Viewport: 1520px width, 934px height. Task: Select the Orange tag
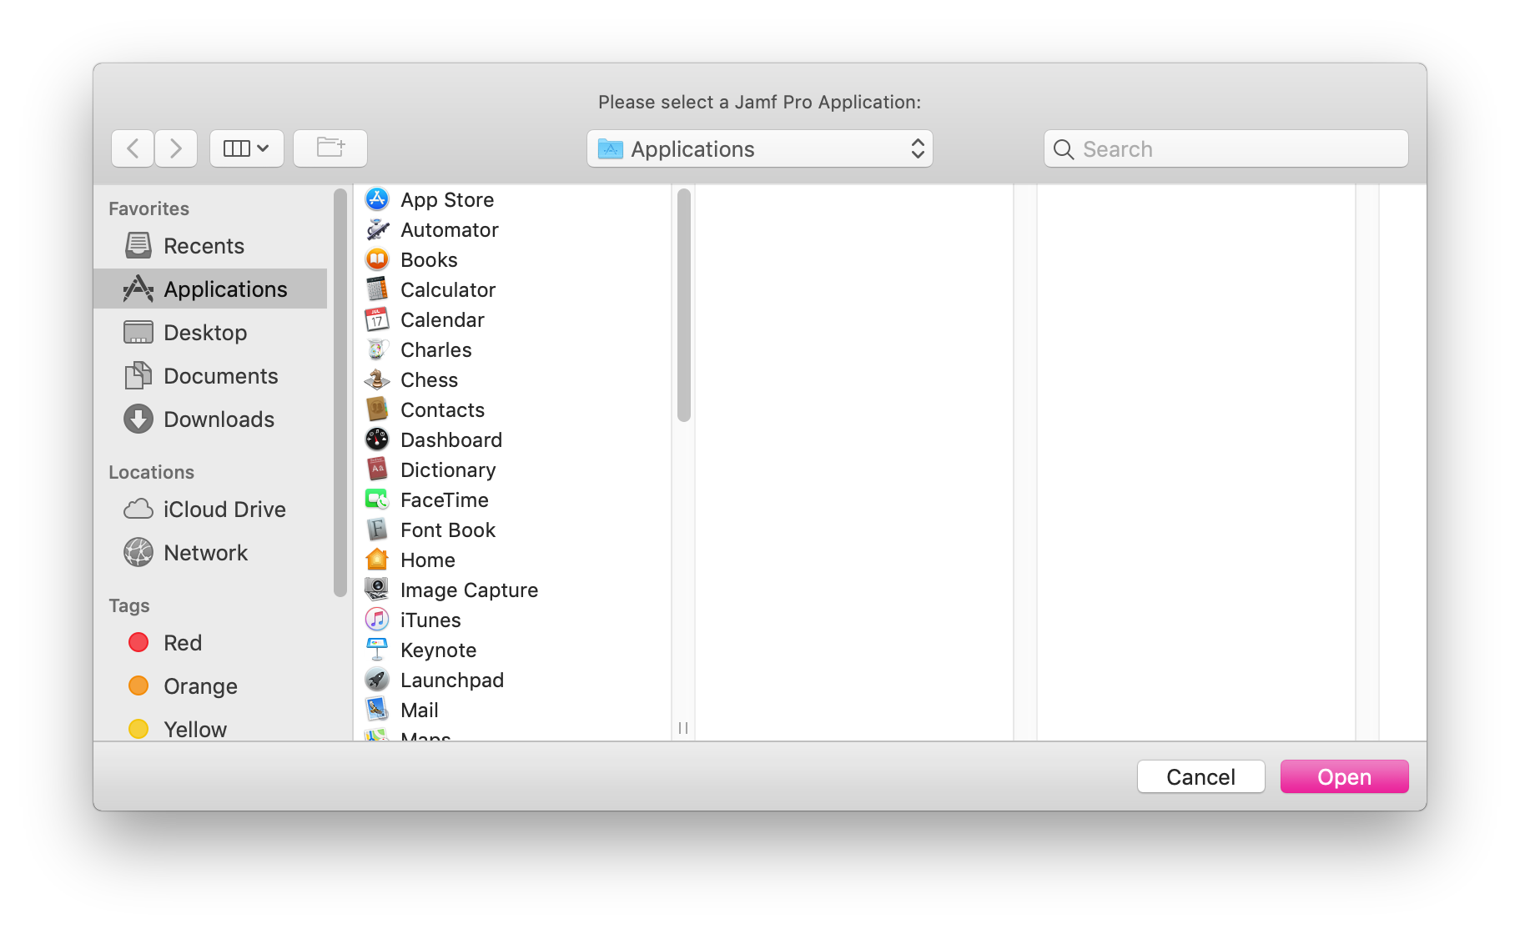(183, 685)
